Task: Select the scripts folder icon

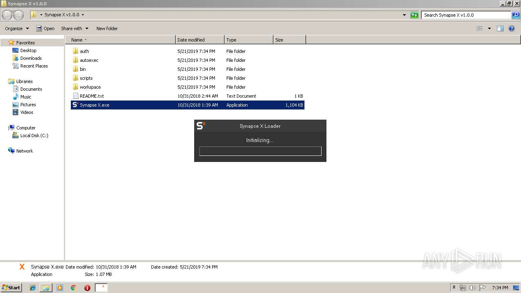Action: tap(75, 78)
